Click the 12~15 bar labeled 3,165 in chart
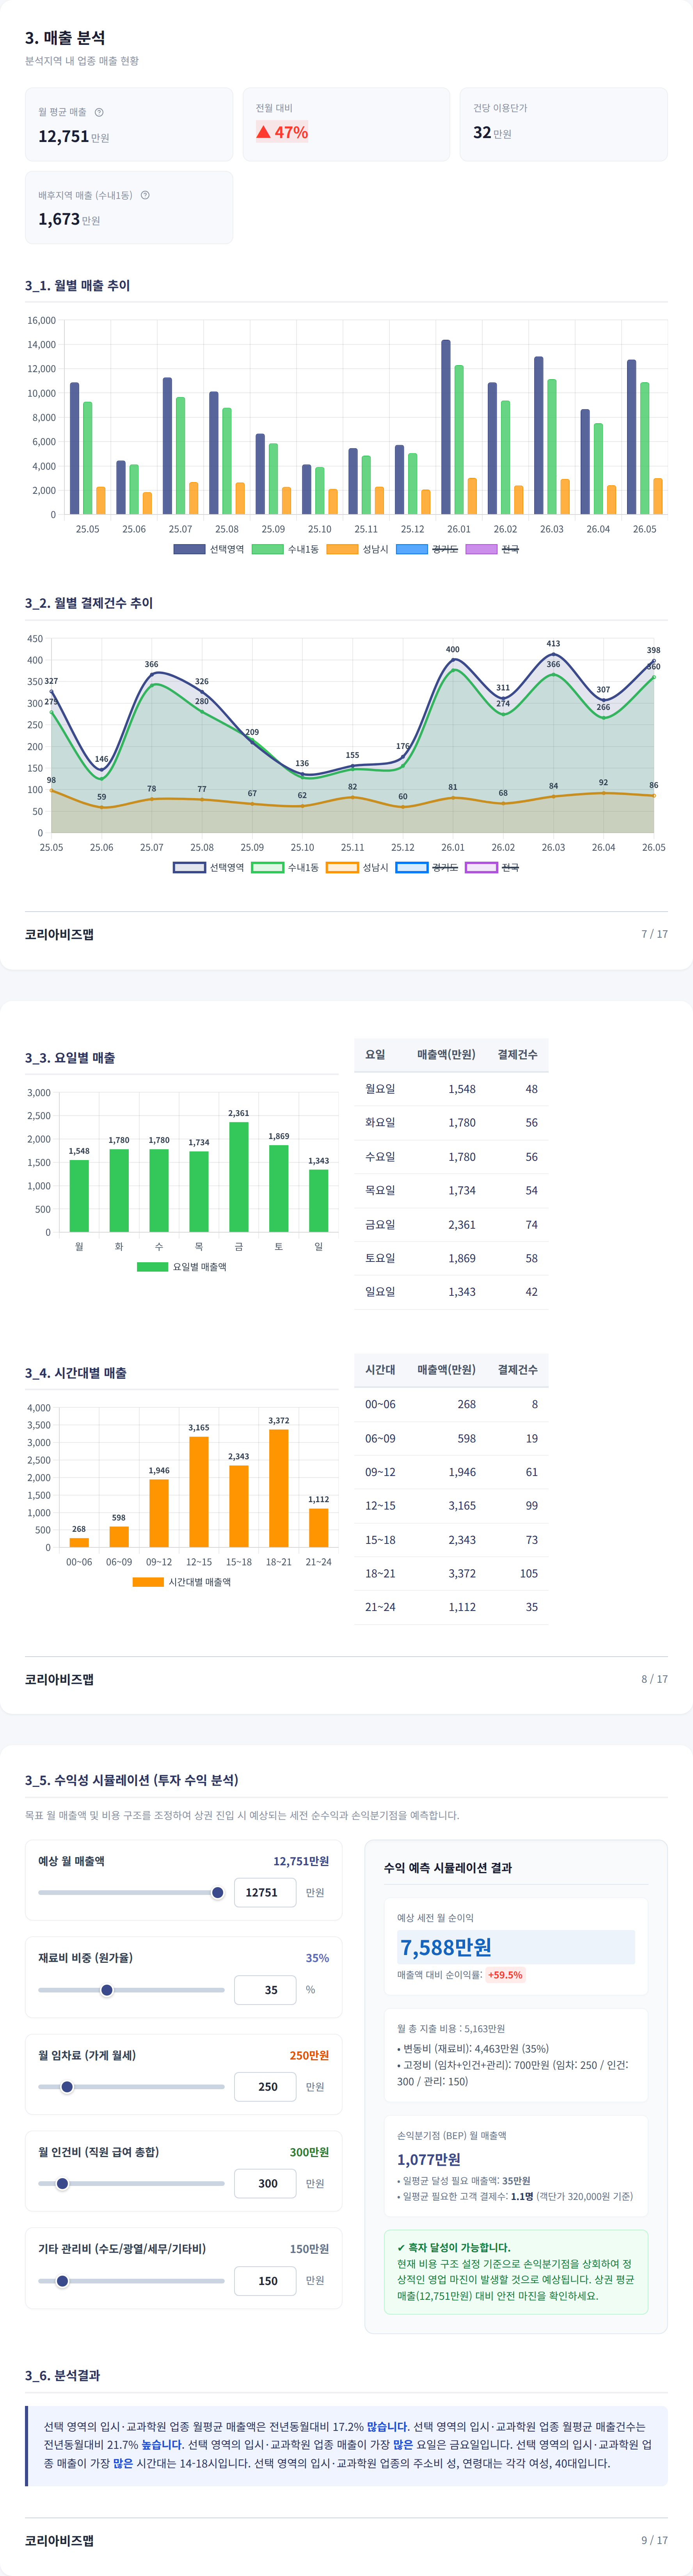 coord(199,1492)
